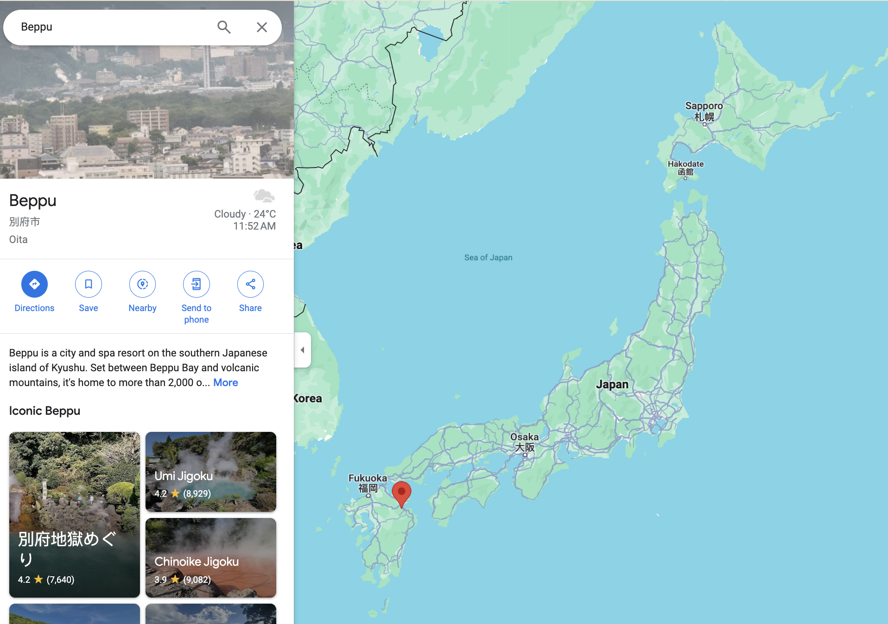Share Beppu location icon
888x624 pixels.
pos(250,284)
